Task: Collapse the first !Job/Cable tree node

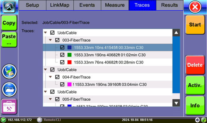Action: (45, 33)
